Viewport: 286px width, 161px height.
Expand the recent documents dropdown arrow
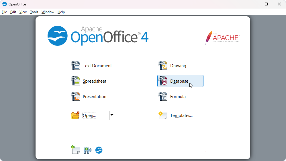(112, 115)
